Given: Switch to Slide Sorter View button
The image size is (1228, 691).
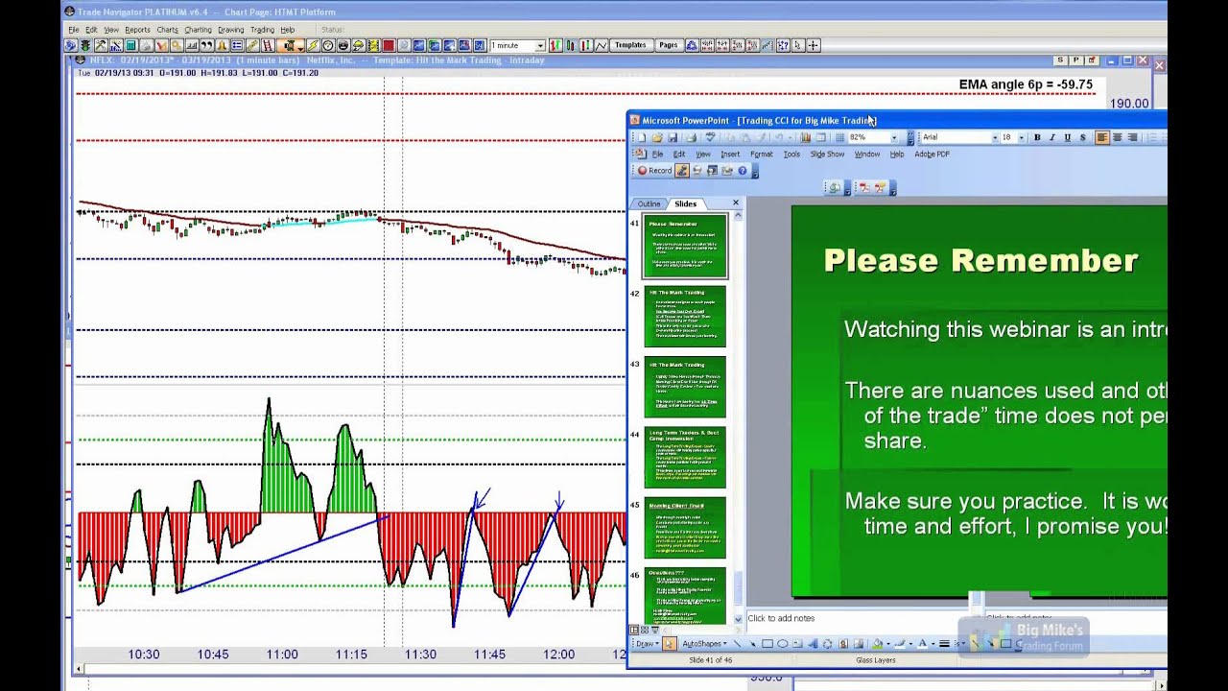Looking at the screenshot, I should 647,630.
